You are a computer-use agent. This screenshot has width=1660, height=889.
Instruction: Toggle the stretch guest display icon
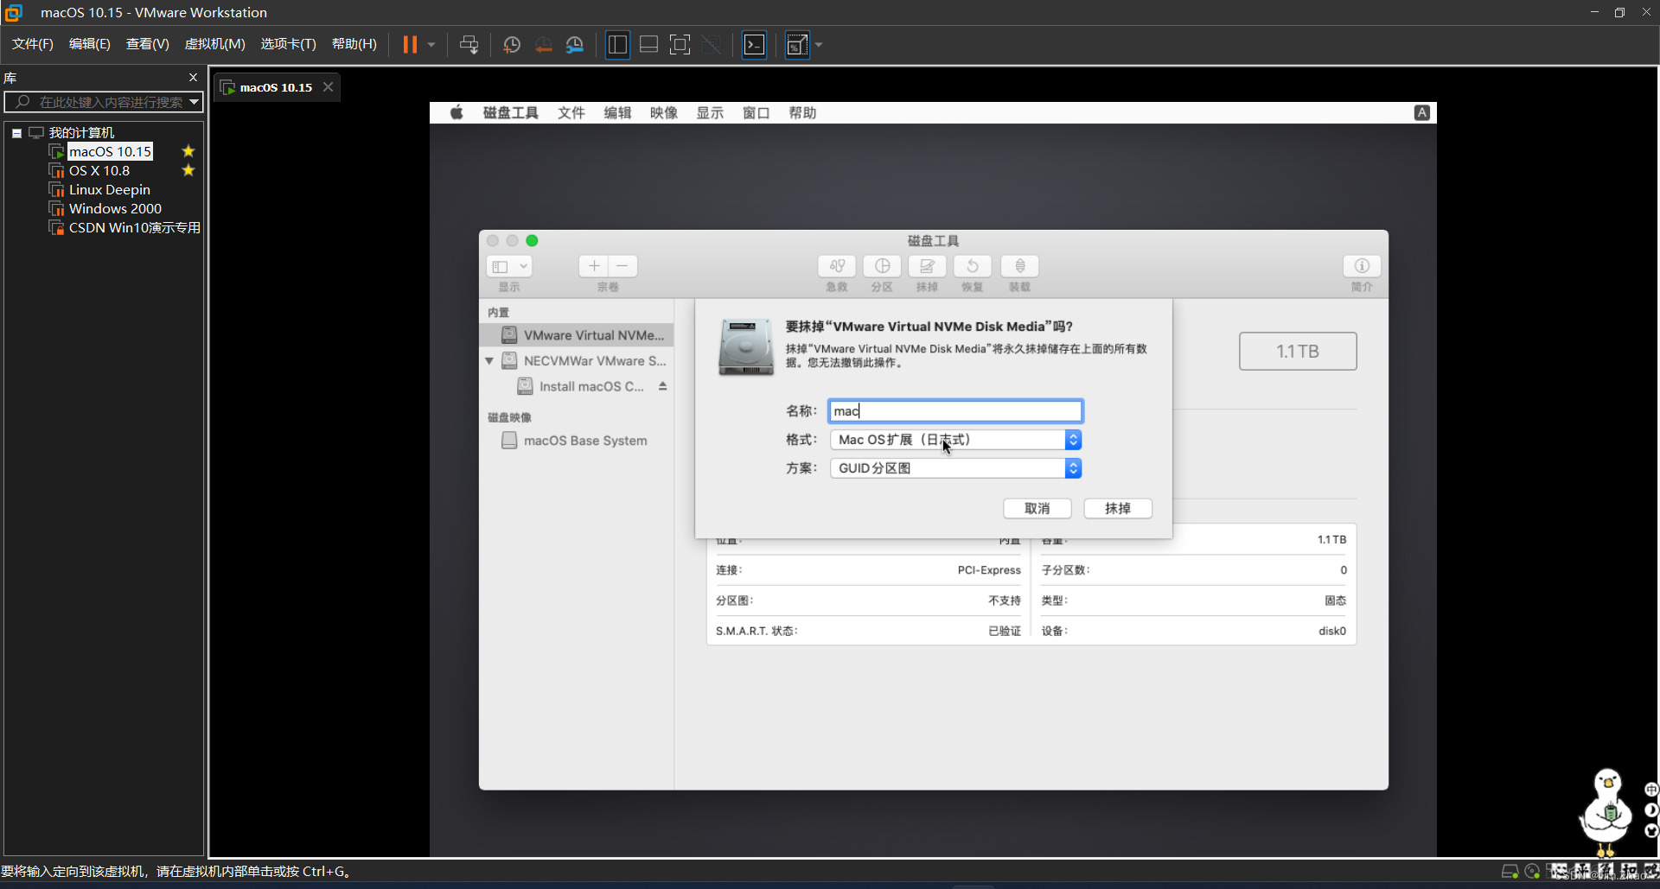[797, 45]
